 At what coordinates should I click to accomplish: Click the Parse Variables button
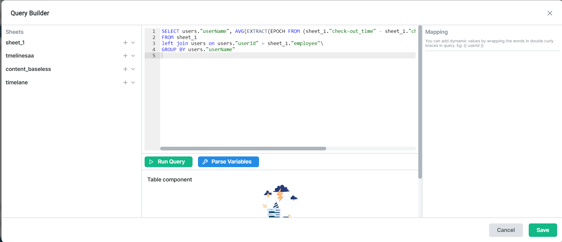point(228,162)
